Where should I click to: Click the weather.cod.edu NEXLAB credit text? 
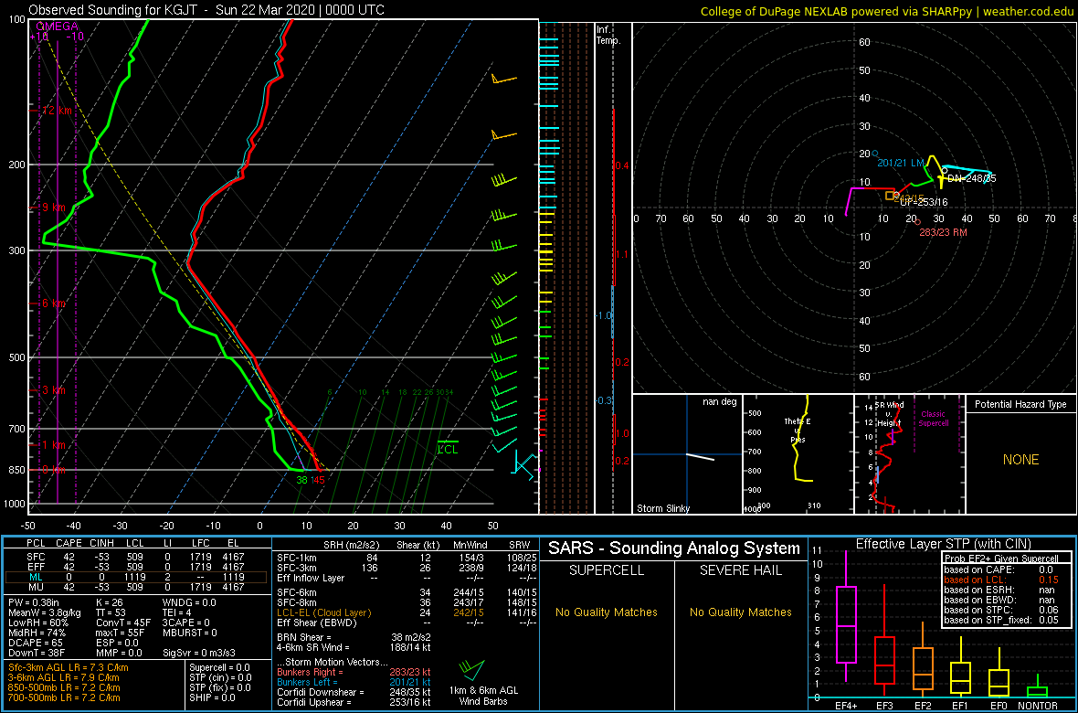[x=886, y=10]
